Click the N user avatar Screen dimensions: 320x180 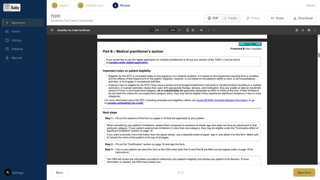8,172
